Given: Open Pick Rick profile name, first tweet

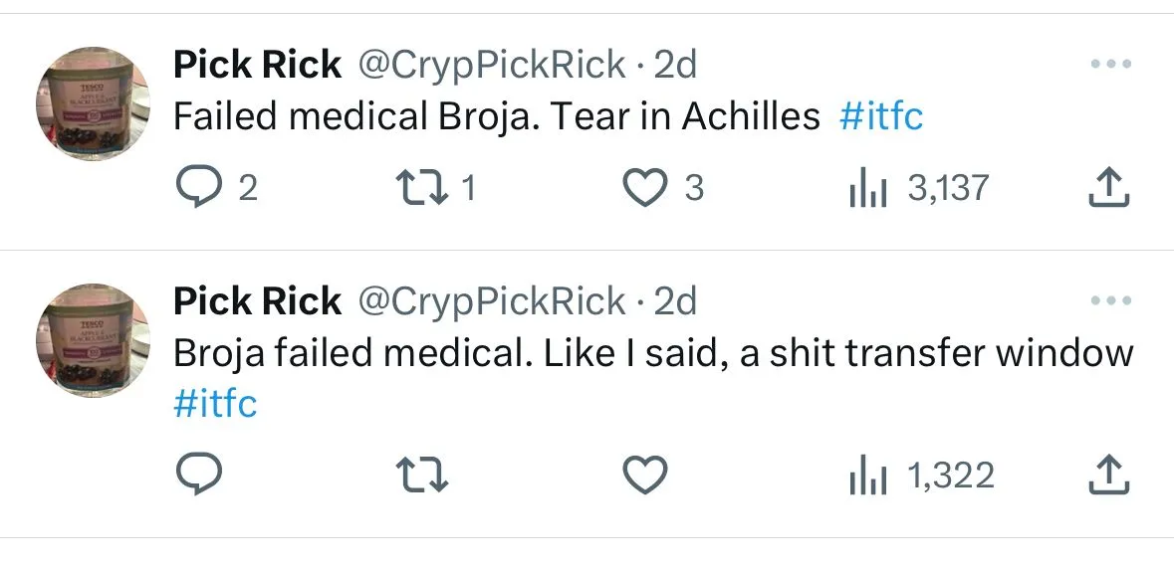Looking at the screenshot, I should pos(257,66).
